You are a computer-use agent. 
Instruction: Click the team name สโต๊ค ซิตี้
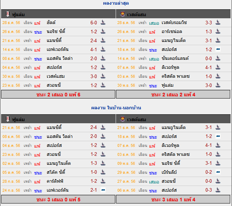[x=56, y=172]
